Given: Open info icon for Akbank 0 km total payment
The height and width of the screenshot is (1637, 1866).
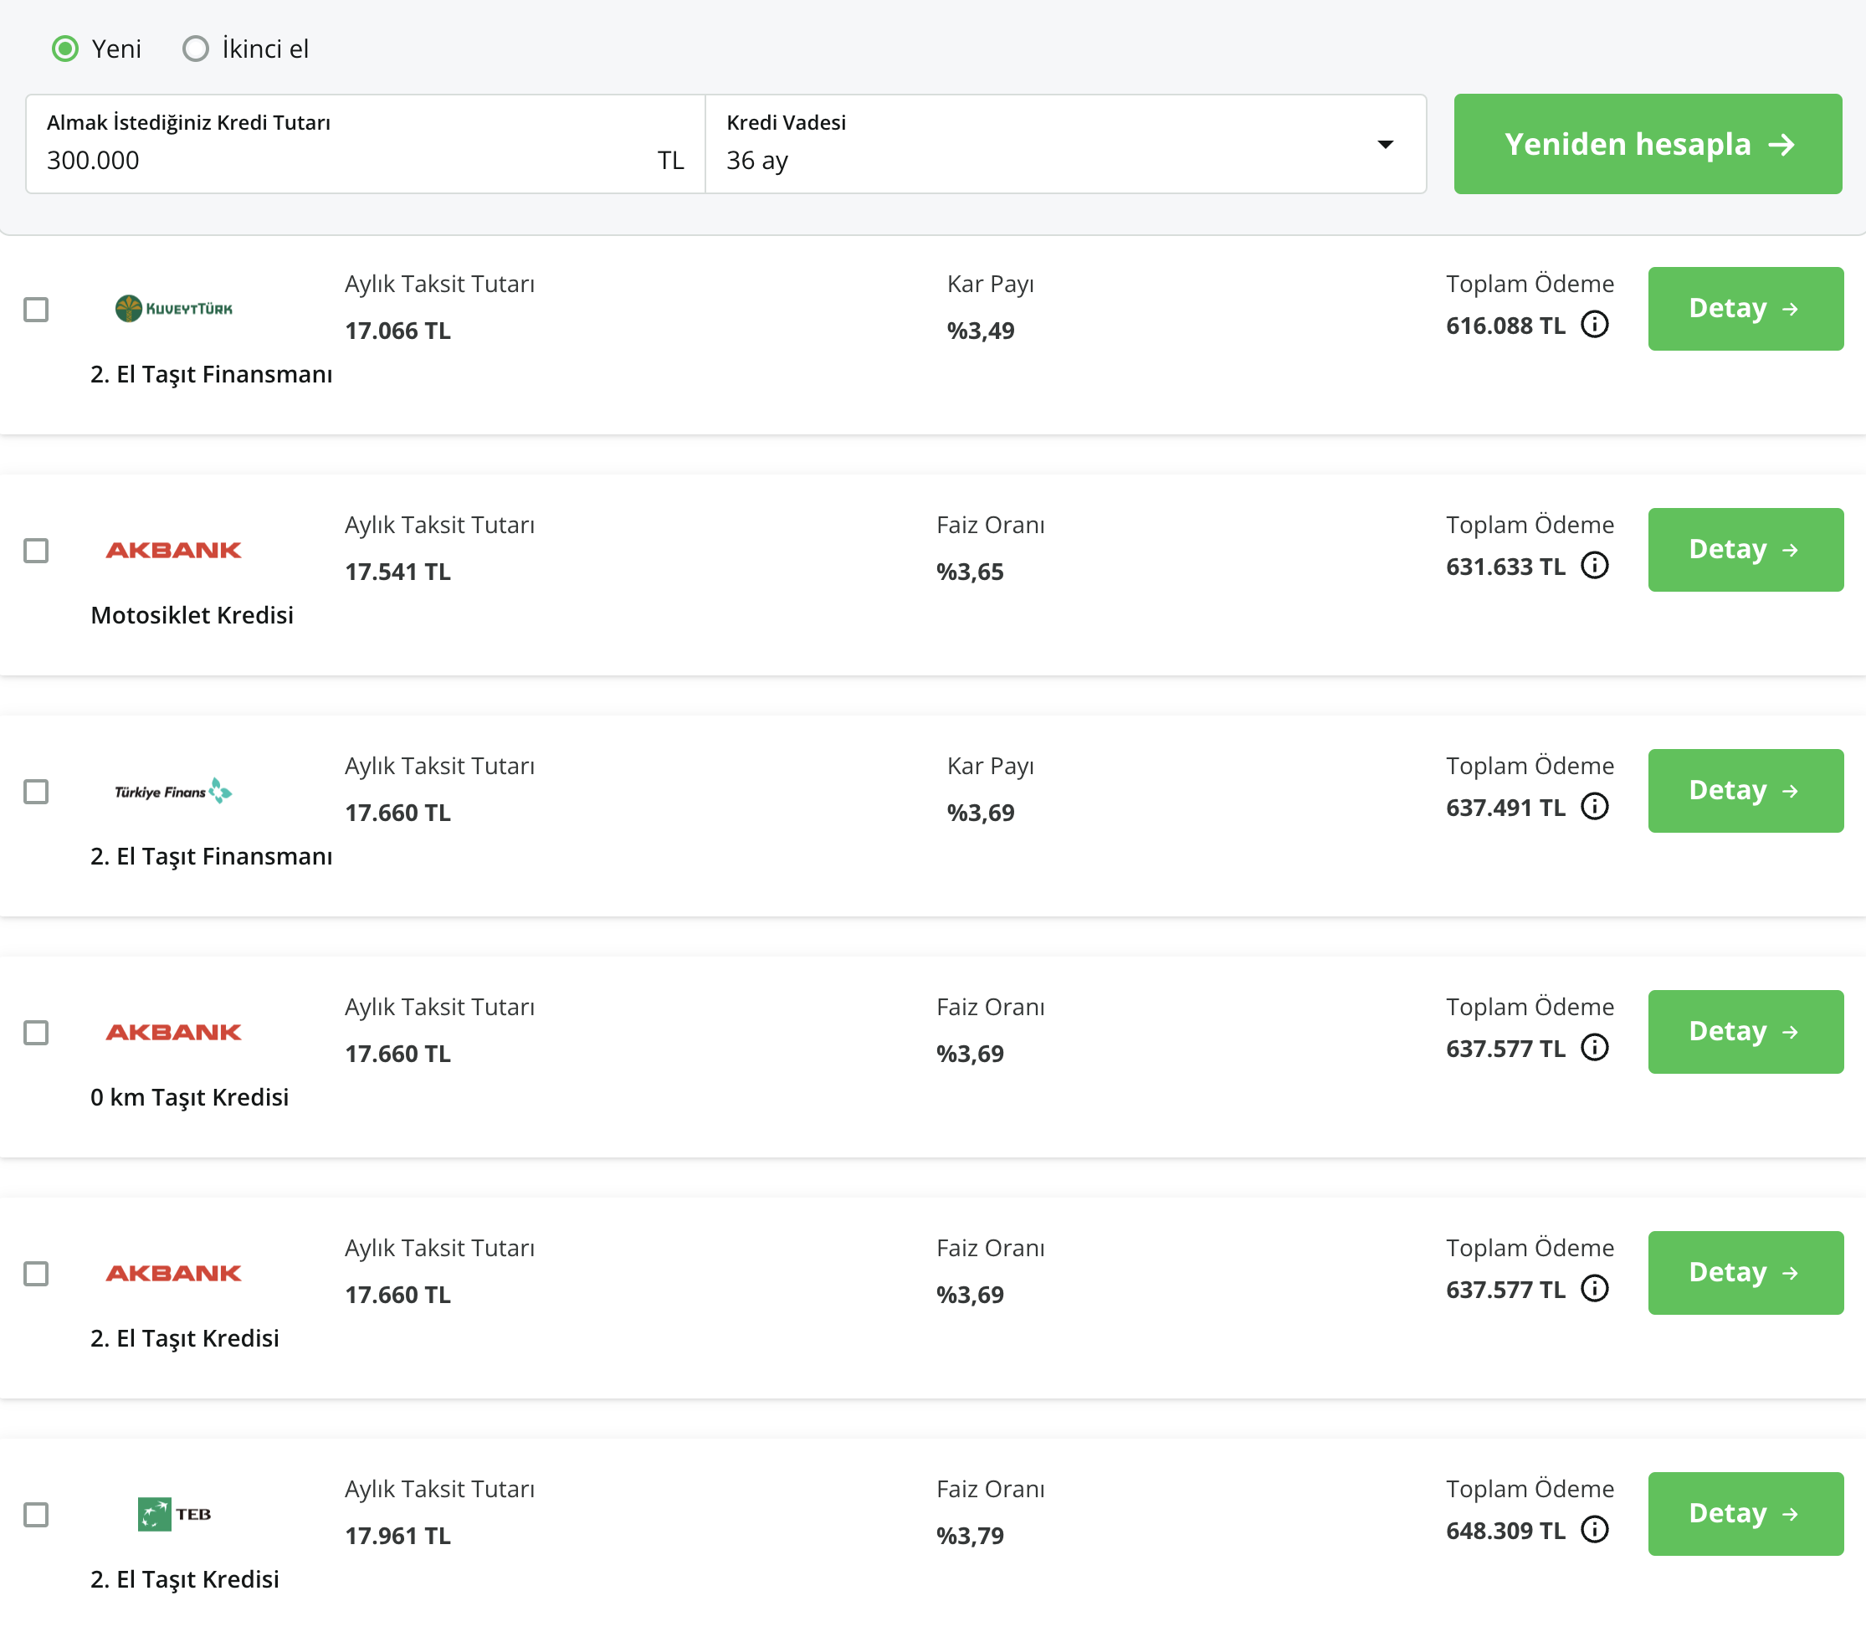Looking at the screenshot, I should tap(1595, 1047).
